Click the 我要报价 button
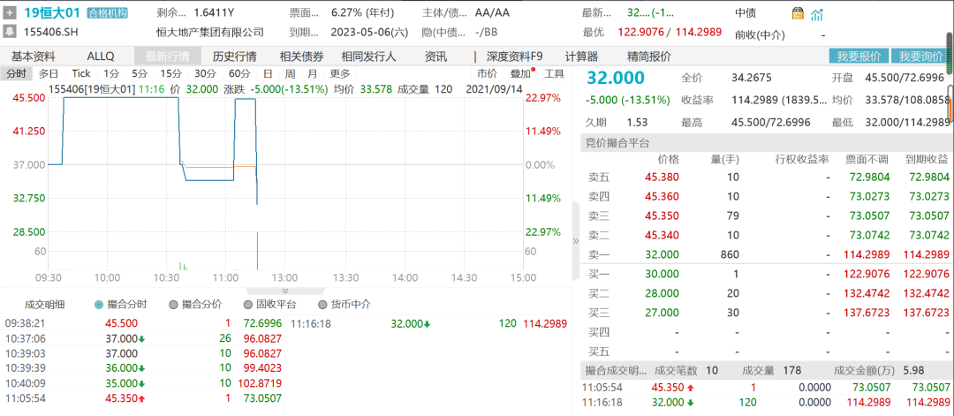Image resolution: width=954 pixels, height=416 pixels. click(x=859, y=57)
